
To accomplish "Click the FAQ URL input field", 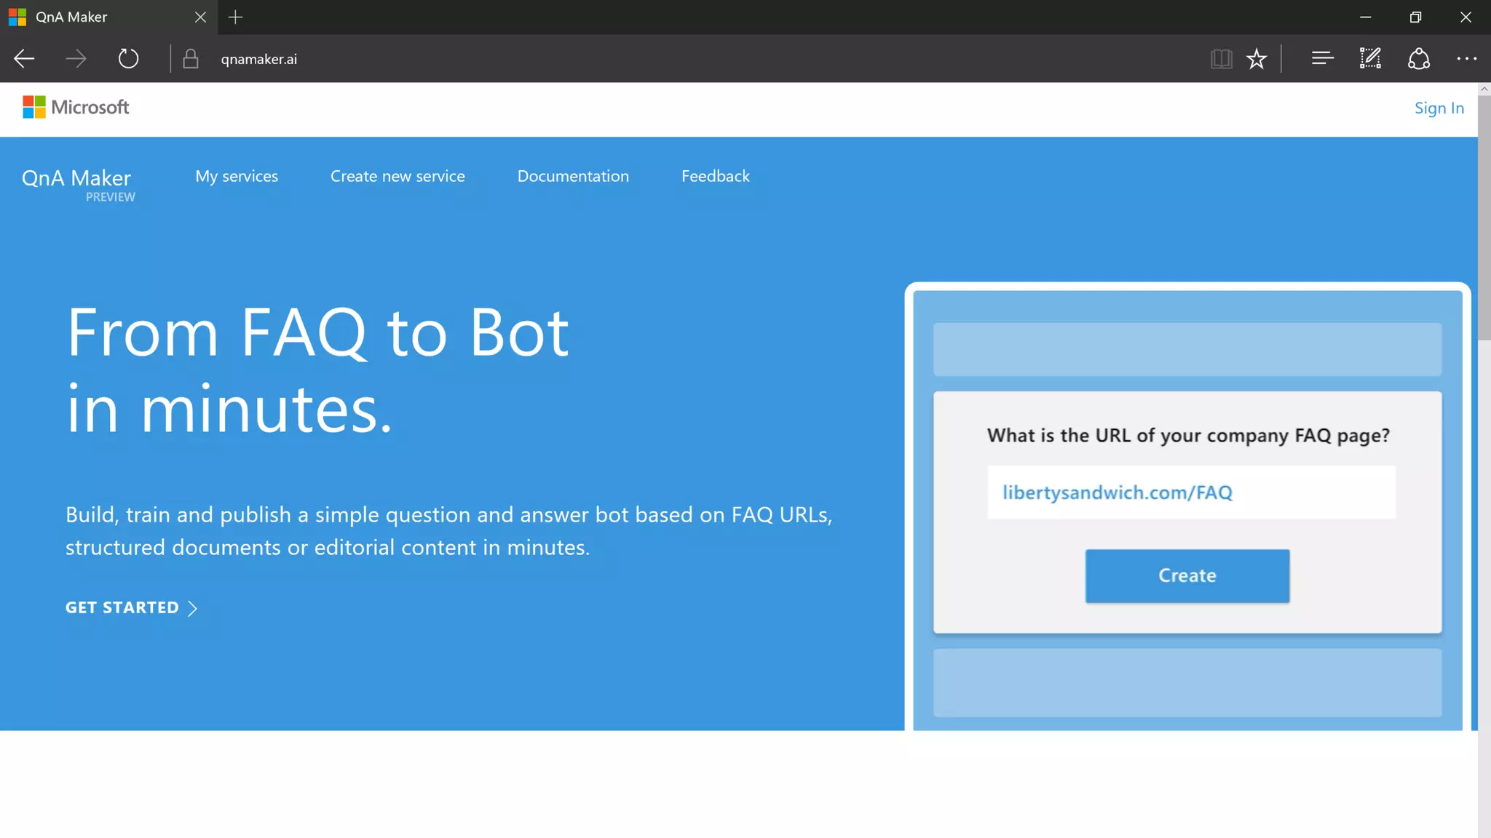I will pyautogui.click(x=1191, y=492).
